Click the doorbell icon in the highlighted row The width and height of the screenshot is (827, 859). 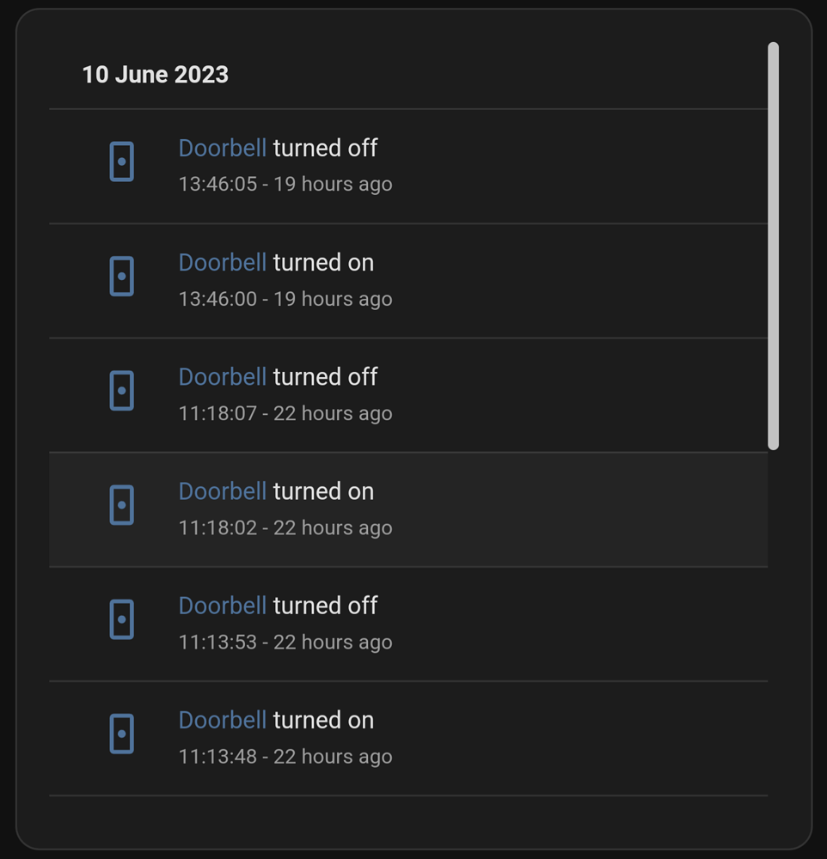pyautogui.click(x=121, y=505)
